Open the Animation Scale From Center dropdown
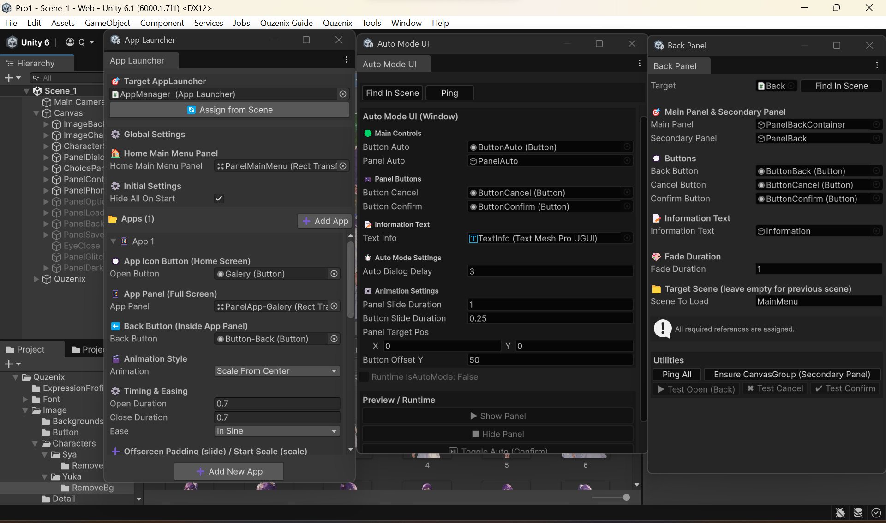 [x=276, y=371]
